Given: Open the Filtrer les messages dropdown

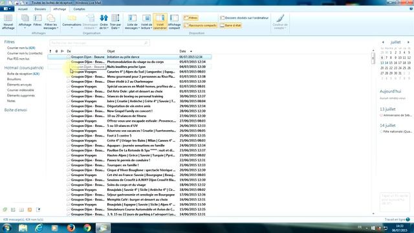Looking at the screenshot, I should pos(50,21).
